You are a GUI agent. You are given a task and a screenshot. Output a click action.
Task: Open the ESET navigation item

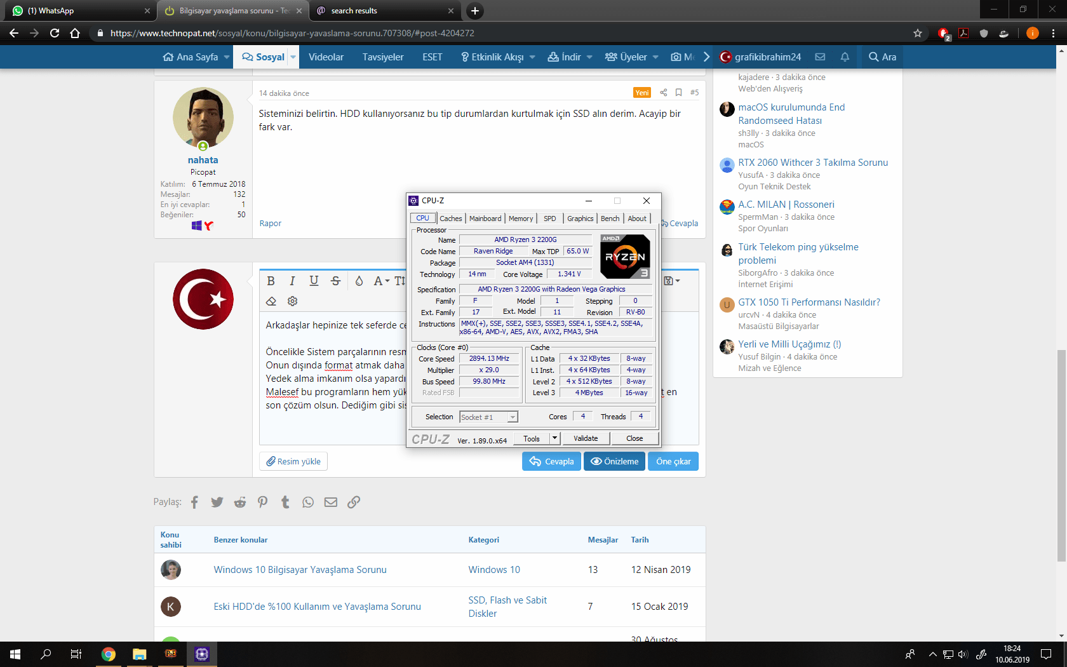433,57
